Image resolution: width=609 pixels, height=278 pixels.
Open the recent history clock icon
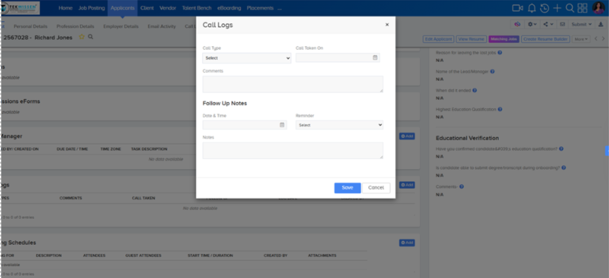pos(544,8)
